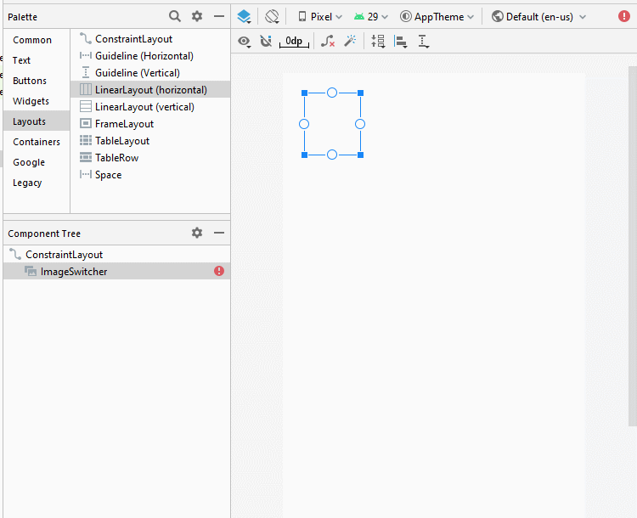Pick Space from palette

pos(150,175)
